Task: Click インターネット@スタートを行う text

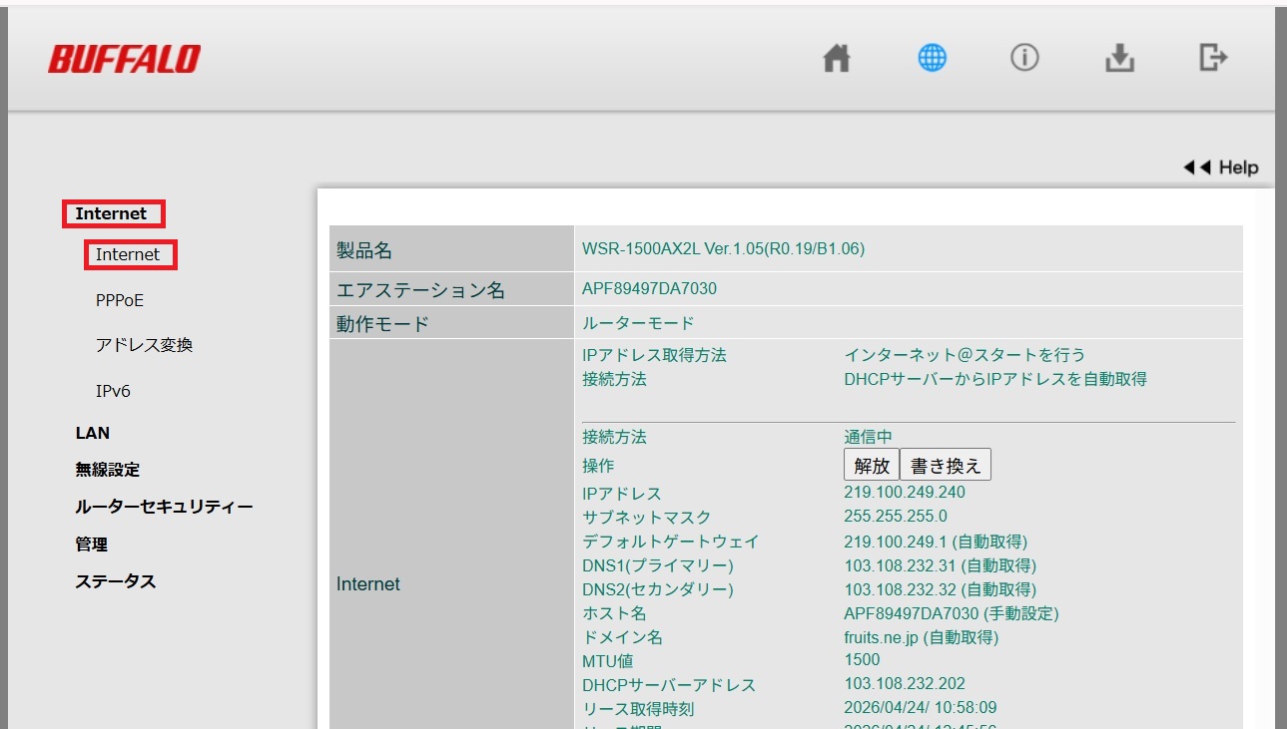Action: [965, 355]
